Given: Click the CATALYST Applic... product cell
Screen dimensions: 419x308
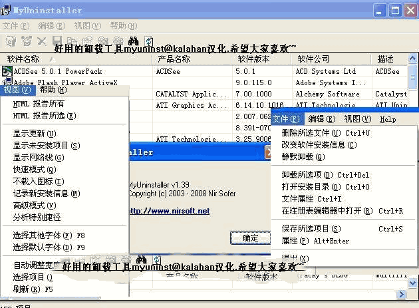Looking at the screenshot, I should point(192,94).
